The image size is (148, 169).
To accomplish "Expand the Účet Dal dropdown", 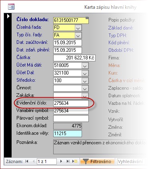I will tap(85, 73).
